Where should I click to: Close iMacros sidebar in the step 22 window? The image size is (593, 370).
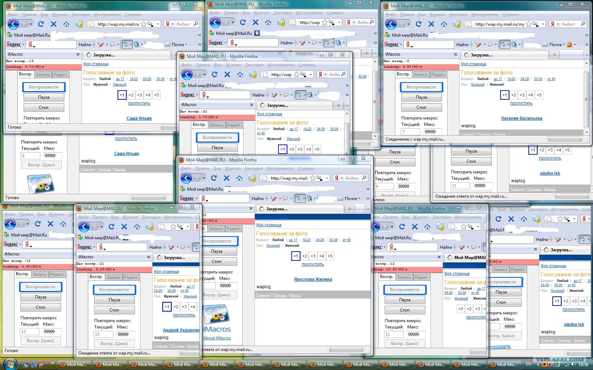click(252, 105)
